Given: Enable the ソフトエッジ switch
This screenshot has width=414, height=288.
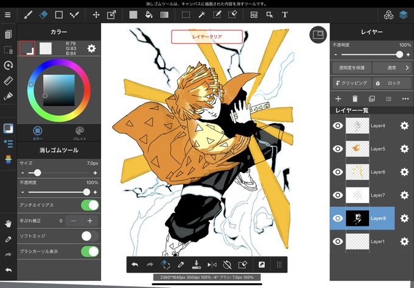Looking at the screenshot, I should [x=90, y=236].
